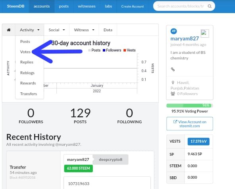Click the 0 FOLLOWERS counter
Image resolution: width=235 pixels, height=189 pixels.
point(31,116)
